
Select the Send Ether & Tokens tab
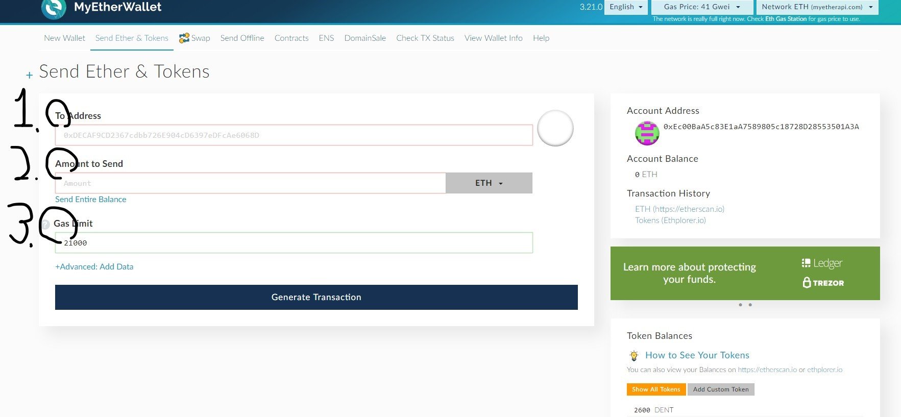click(x=132, y=38)
